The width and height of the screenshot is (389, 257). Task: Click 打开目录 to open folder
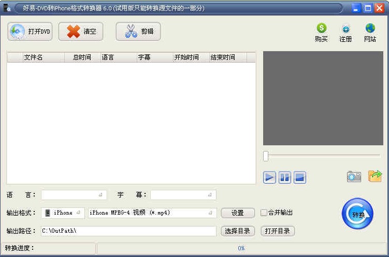277,231
